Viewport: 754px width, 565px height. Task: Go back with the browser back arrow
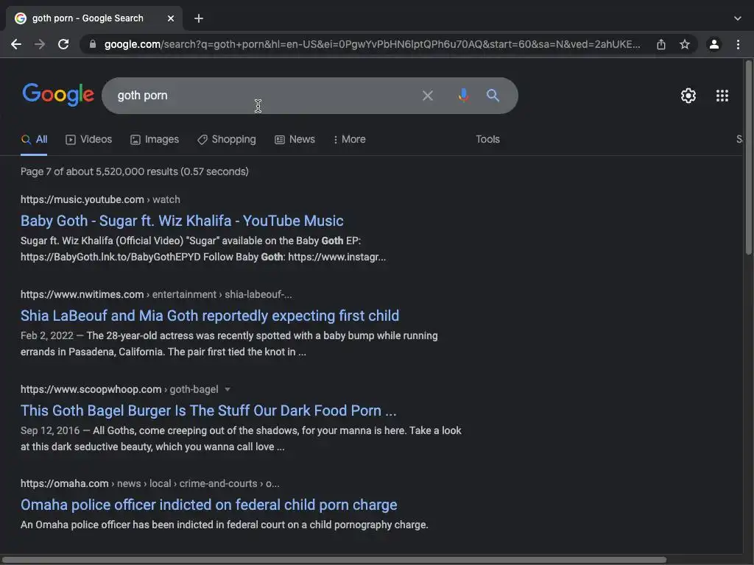point(16,44)
